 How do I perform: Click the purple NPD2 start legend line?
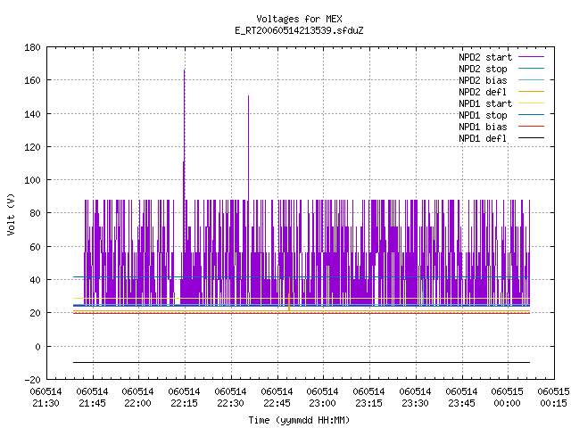tap(531, 57)
